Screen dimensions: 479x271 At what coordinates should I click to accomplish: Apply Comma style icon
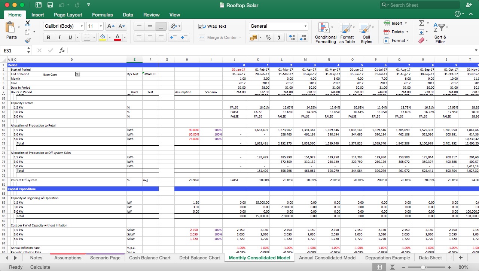[x=279, y=37]
